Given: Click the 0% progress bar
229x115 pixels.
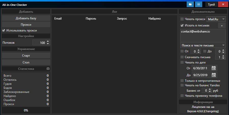Looking at the screenshot, I should tap(26, 110).
